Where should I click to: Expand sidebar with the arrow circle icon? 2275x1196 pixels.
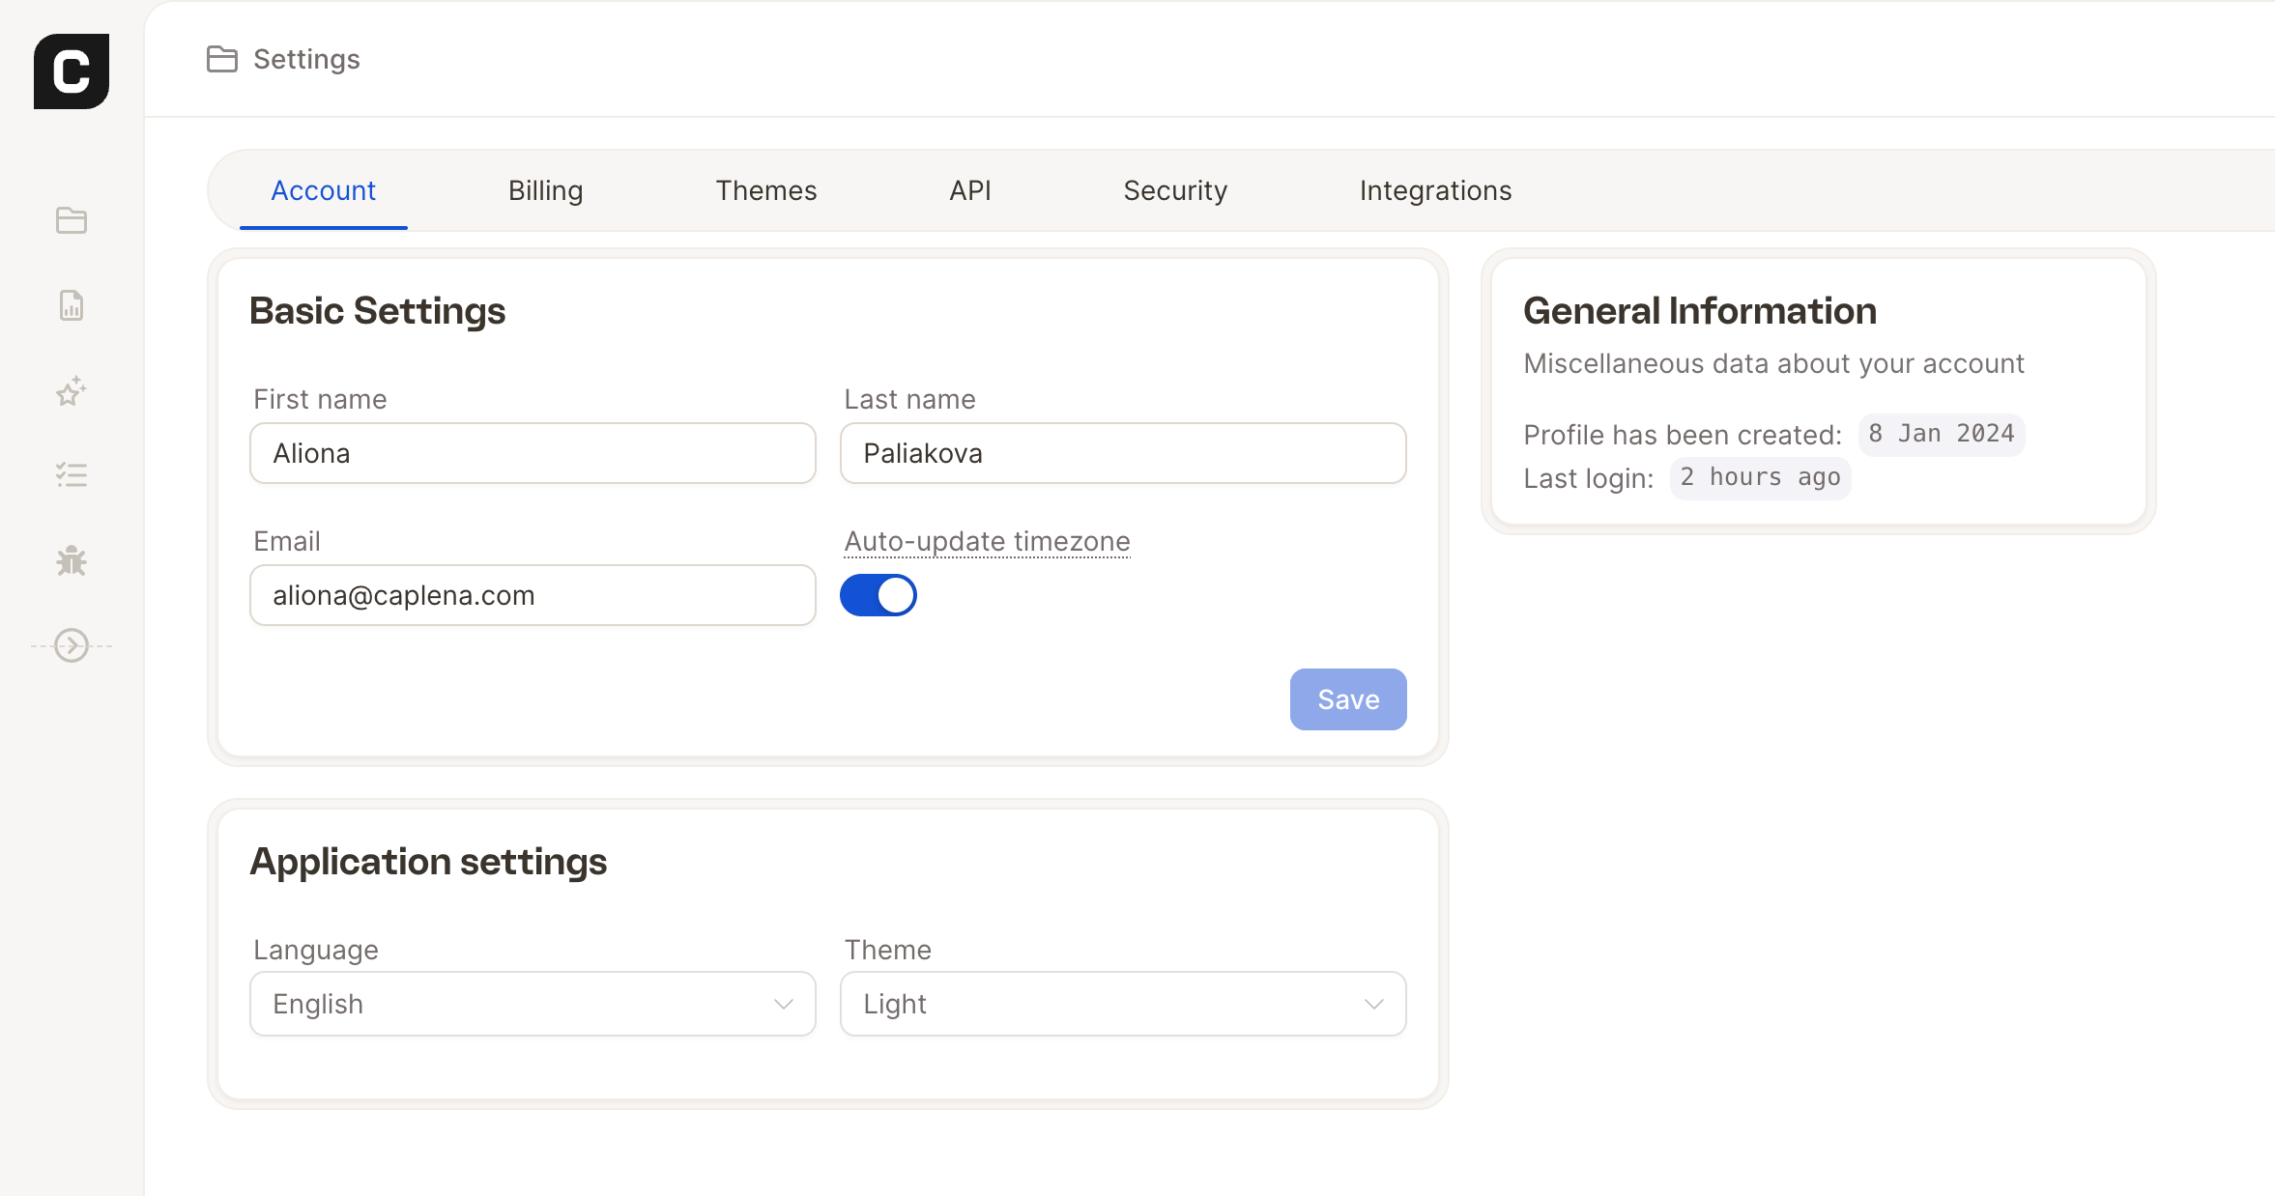click(x=72, y=645)
